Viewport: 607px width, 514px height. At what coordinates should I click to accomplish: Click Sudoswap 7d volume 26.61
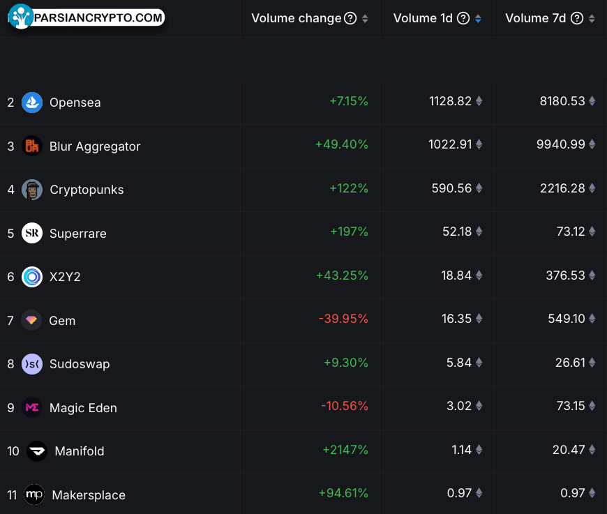click(x=570, y=362)
